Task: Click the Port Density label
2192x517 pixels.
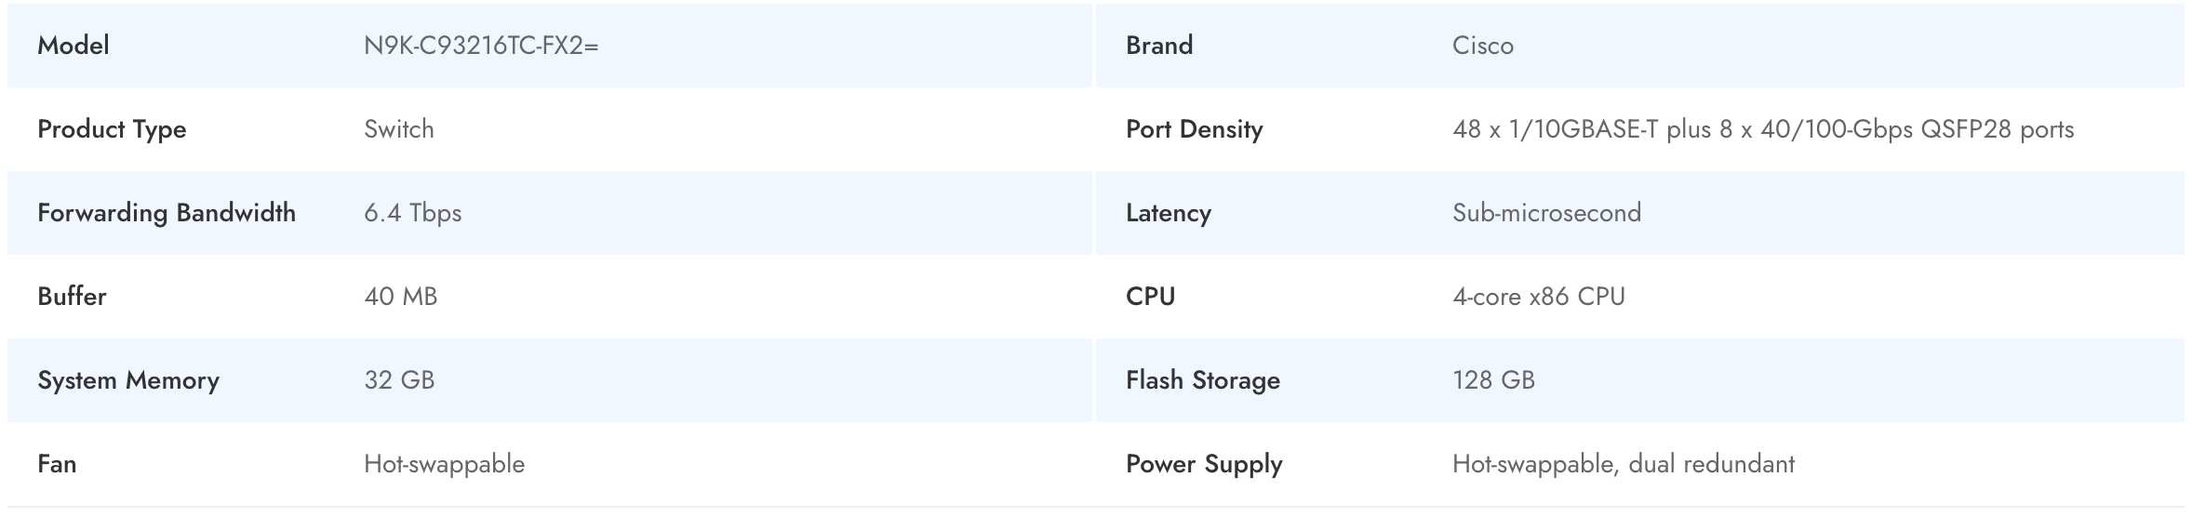Action: (1194, 129)
